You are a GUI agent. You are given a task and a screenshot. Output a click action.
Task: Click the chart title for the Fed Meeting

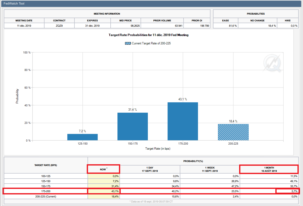tap(148, 35)
